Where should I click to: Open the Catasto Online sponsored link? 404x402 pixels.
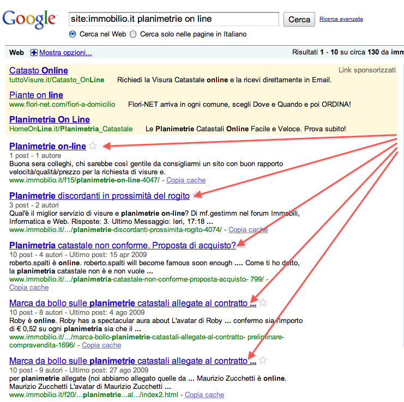pos(39,70)
